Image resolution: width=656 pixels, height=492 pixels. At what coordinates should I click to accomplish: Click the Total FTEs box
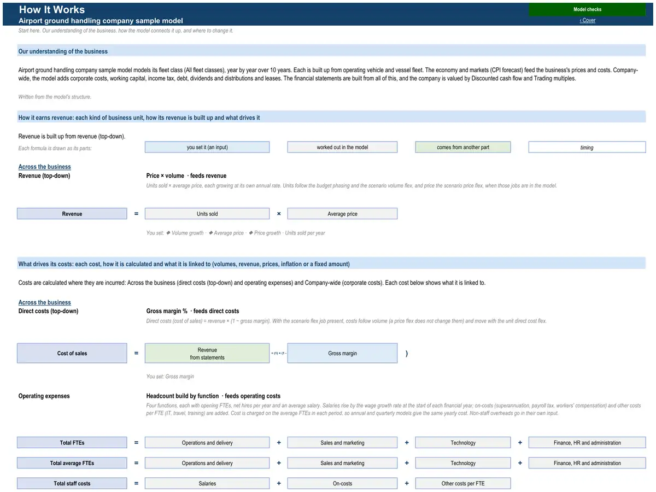click(x=72, y=443)
